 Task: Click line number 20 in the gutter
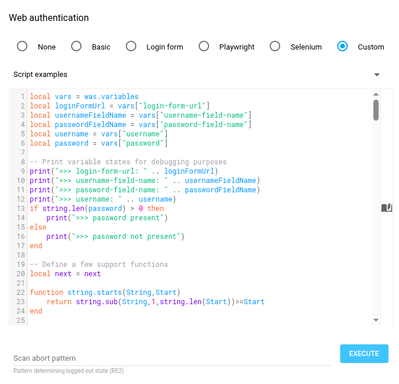tap(22, 274)
